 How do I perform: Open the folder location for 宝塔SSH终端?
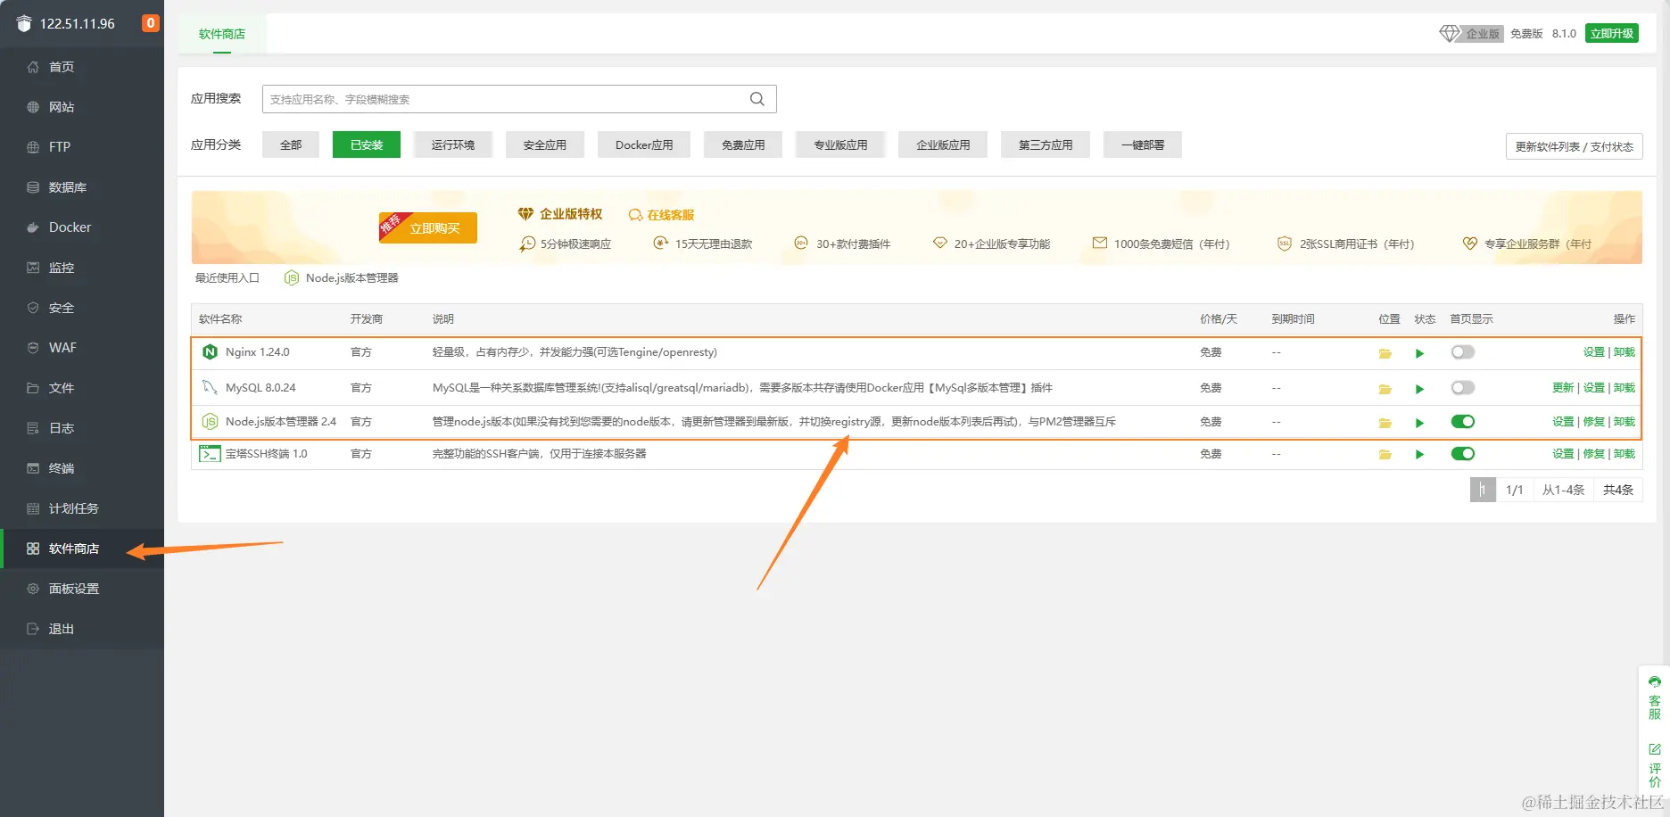pyautogui.click(x=1385, y=455)
